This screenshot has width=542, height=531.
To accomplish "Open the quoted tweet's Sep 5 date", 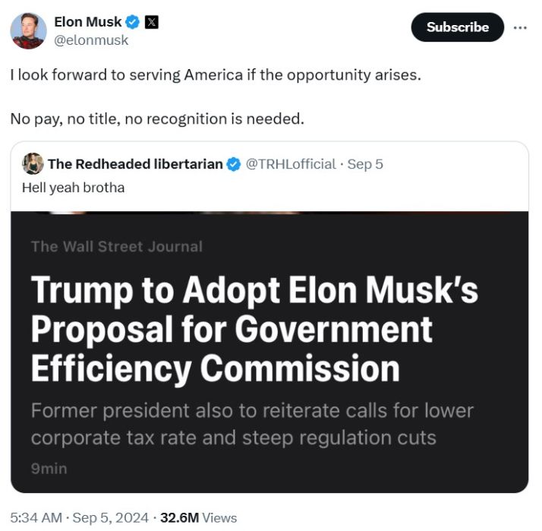I will tap(365, 164).
